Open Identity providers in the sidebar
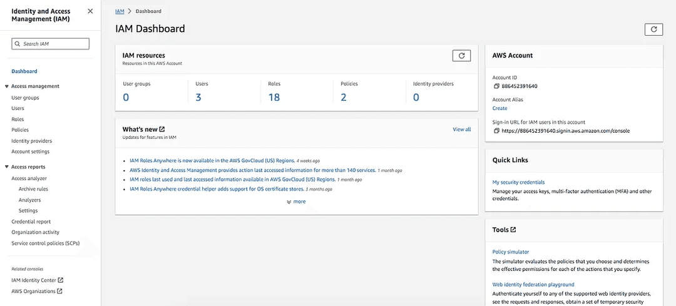 (31, 141)
